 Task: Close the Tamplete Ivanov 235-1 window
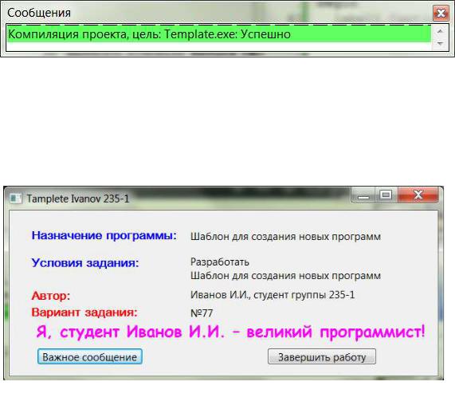click(x=418, y=195)
